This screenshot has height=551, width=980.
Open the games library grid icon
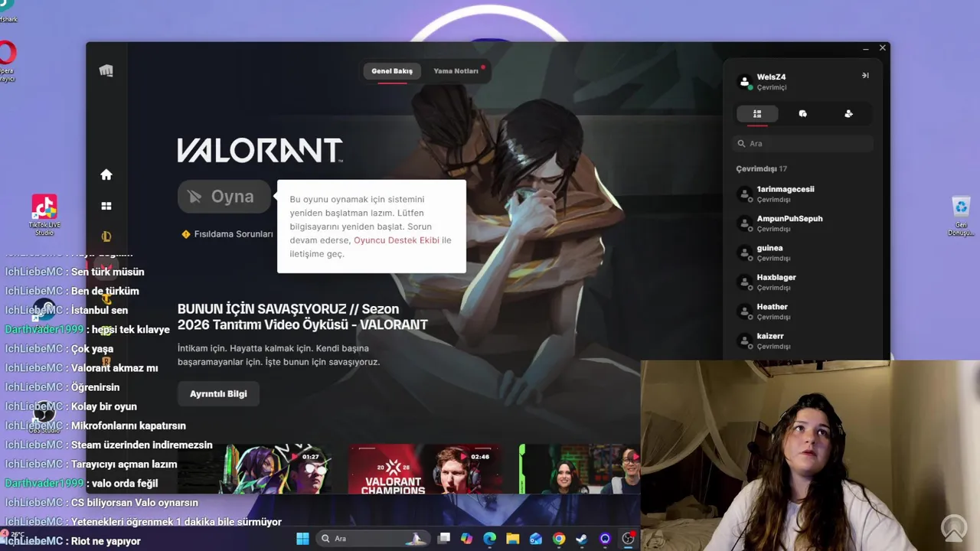tap(106, 206)
